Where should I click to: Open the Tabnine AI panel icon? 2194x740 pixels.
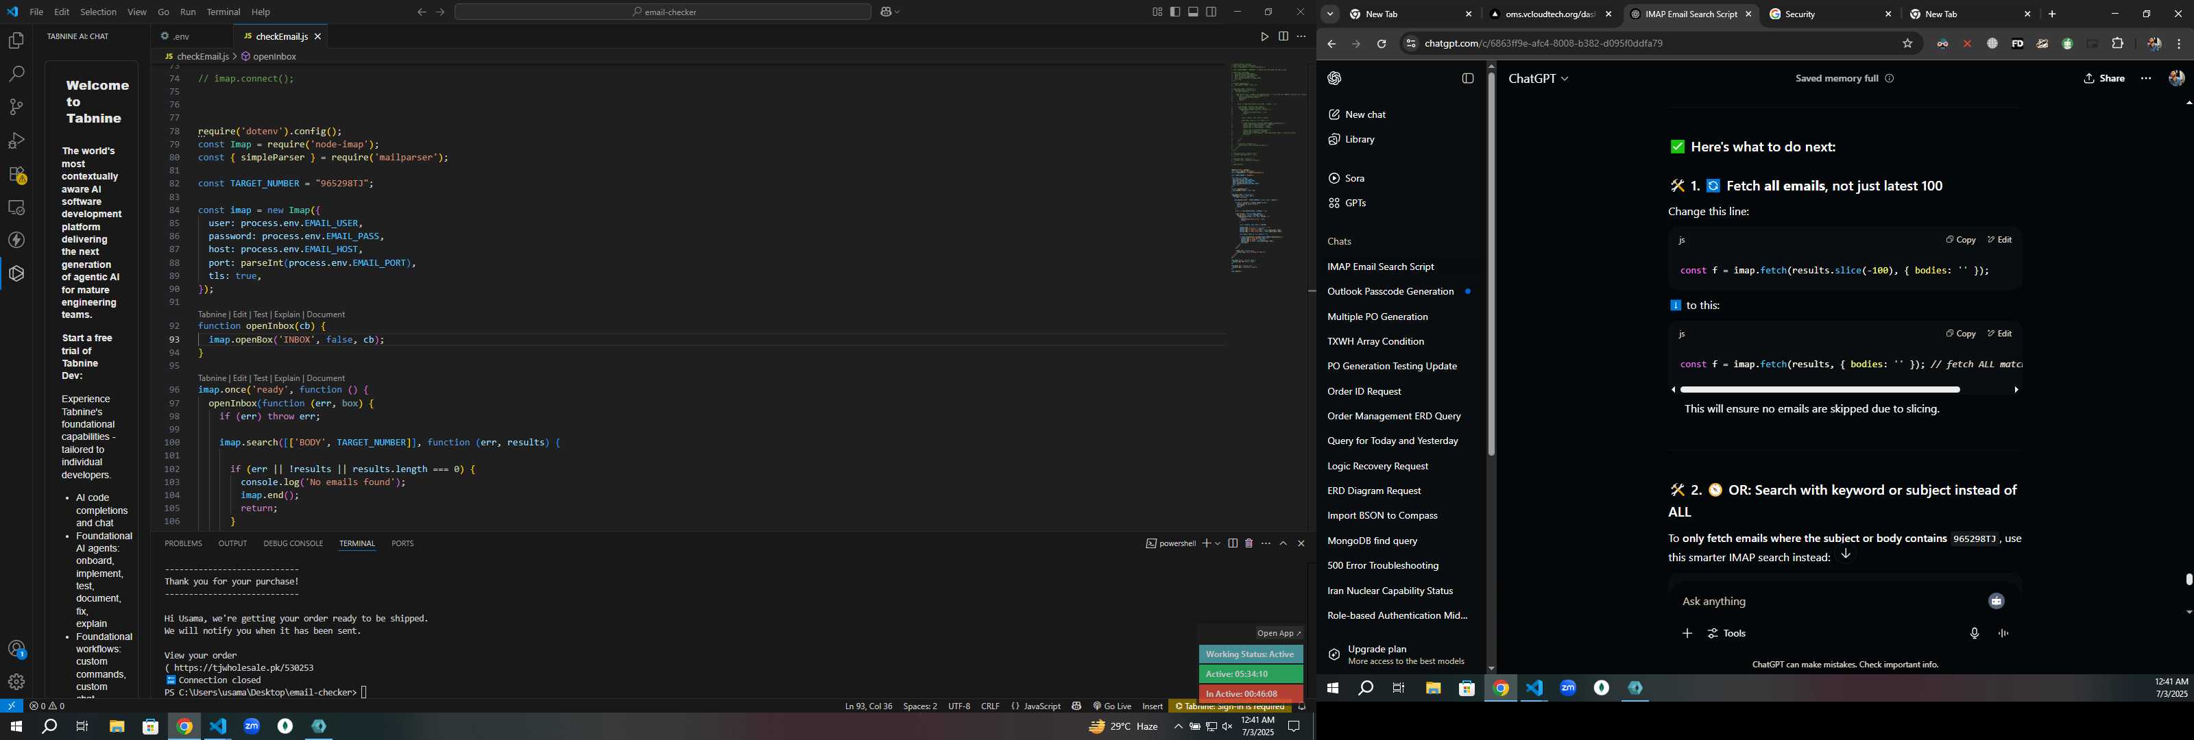(16, 273)
